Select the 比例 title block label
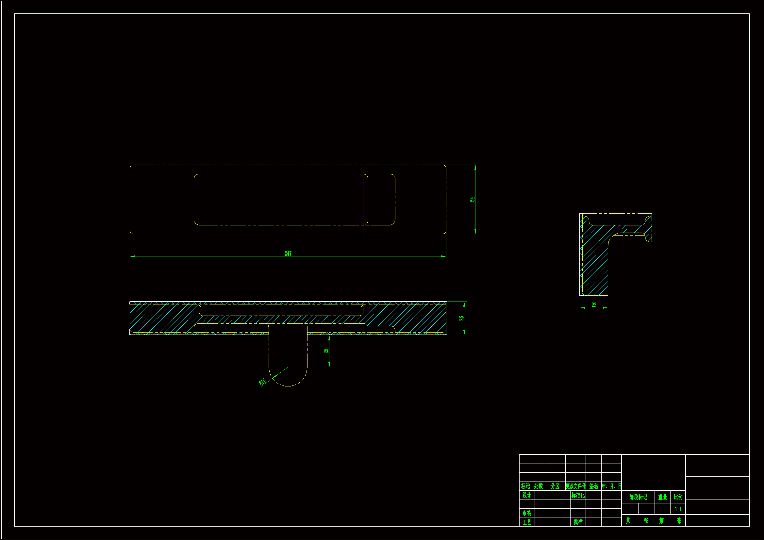The width and height of the screenshot is (764, 540). coord(678,497)
